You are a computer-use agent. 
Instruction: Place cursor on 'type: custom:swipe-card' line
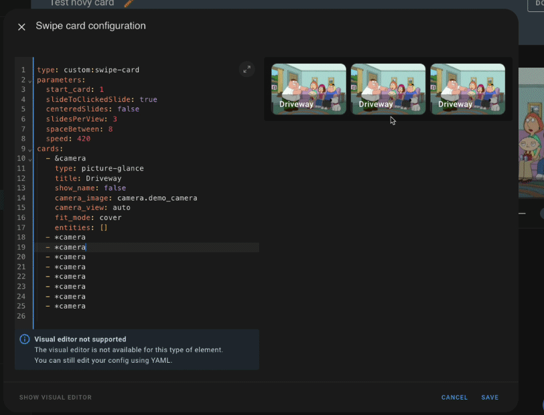pos(88,70)
